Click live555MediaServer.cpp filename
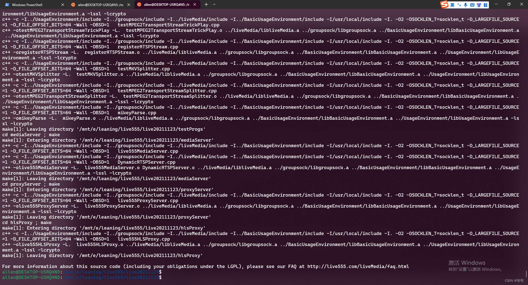The image size is (528, 285). [148, 151]
